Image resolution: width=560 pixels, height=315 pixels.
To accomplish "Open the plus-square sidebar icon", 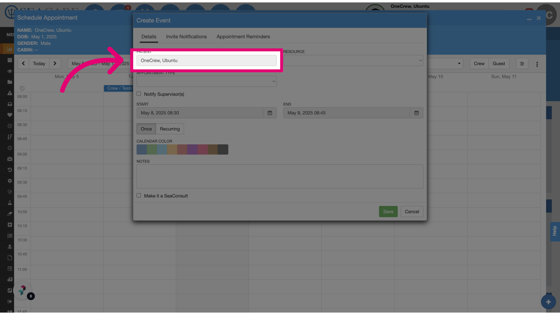I will (10, 225).
